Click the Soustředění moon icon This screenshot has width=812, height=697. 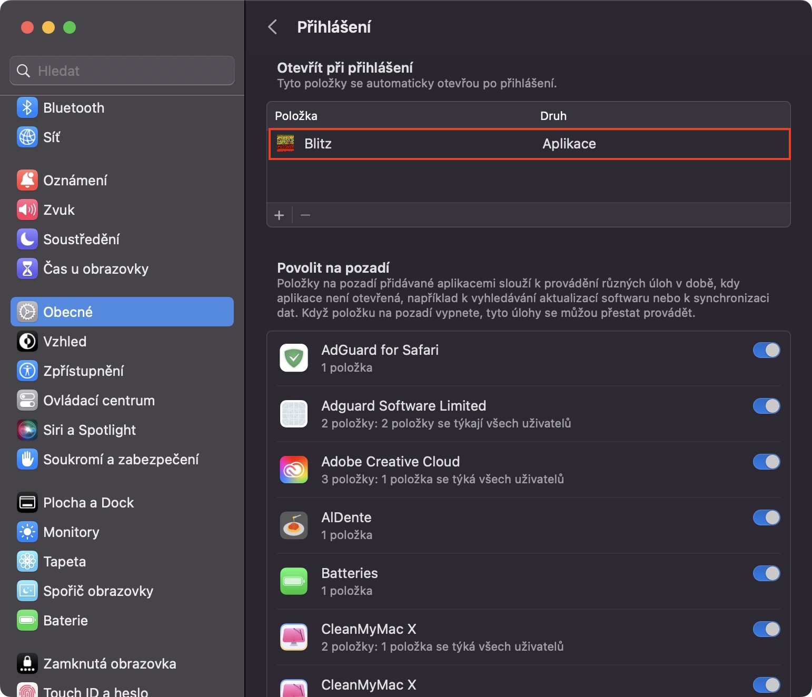click(x=27, y=240)
